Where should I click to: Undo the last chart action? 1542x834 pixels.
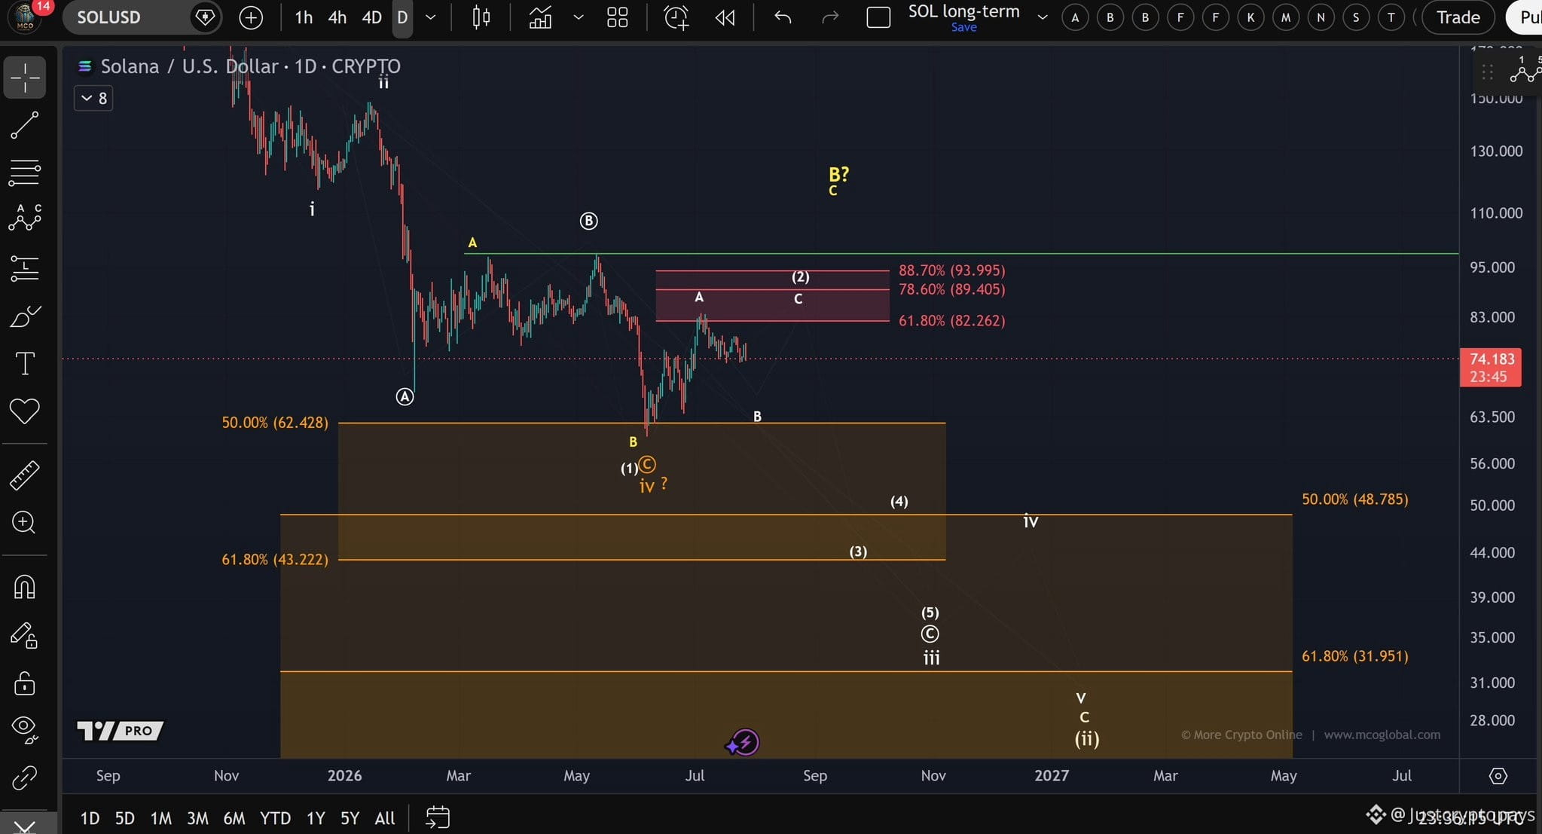[783, 17]
